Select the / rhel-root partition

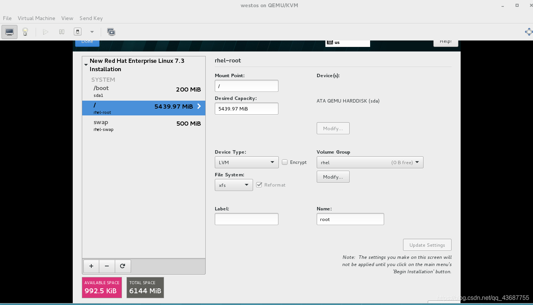(144, 108)
